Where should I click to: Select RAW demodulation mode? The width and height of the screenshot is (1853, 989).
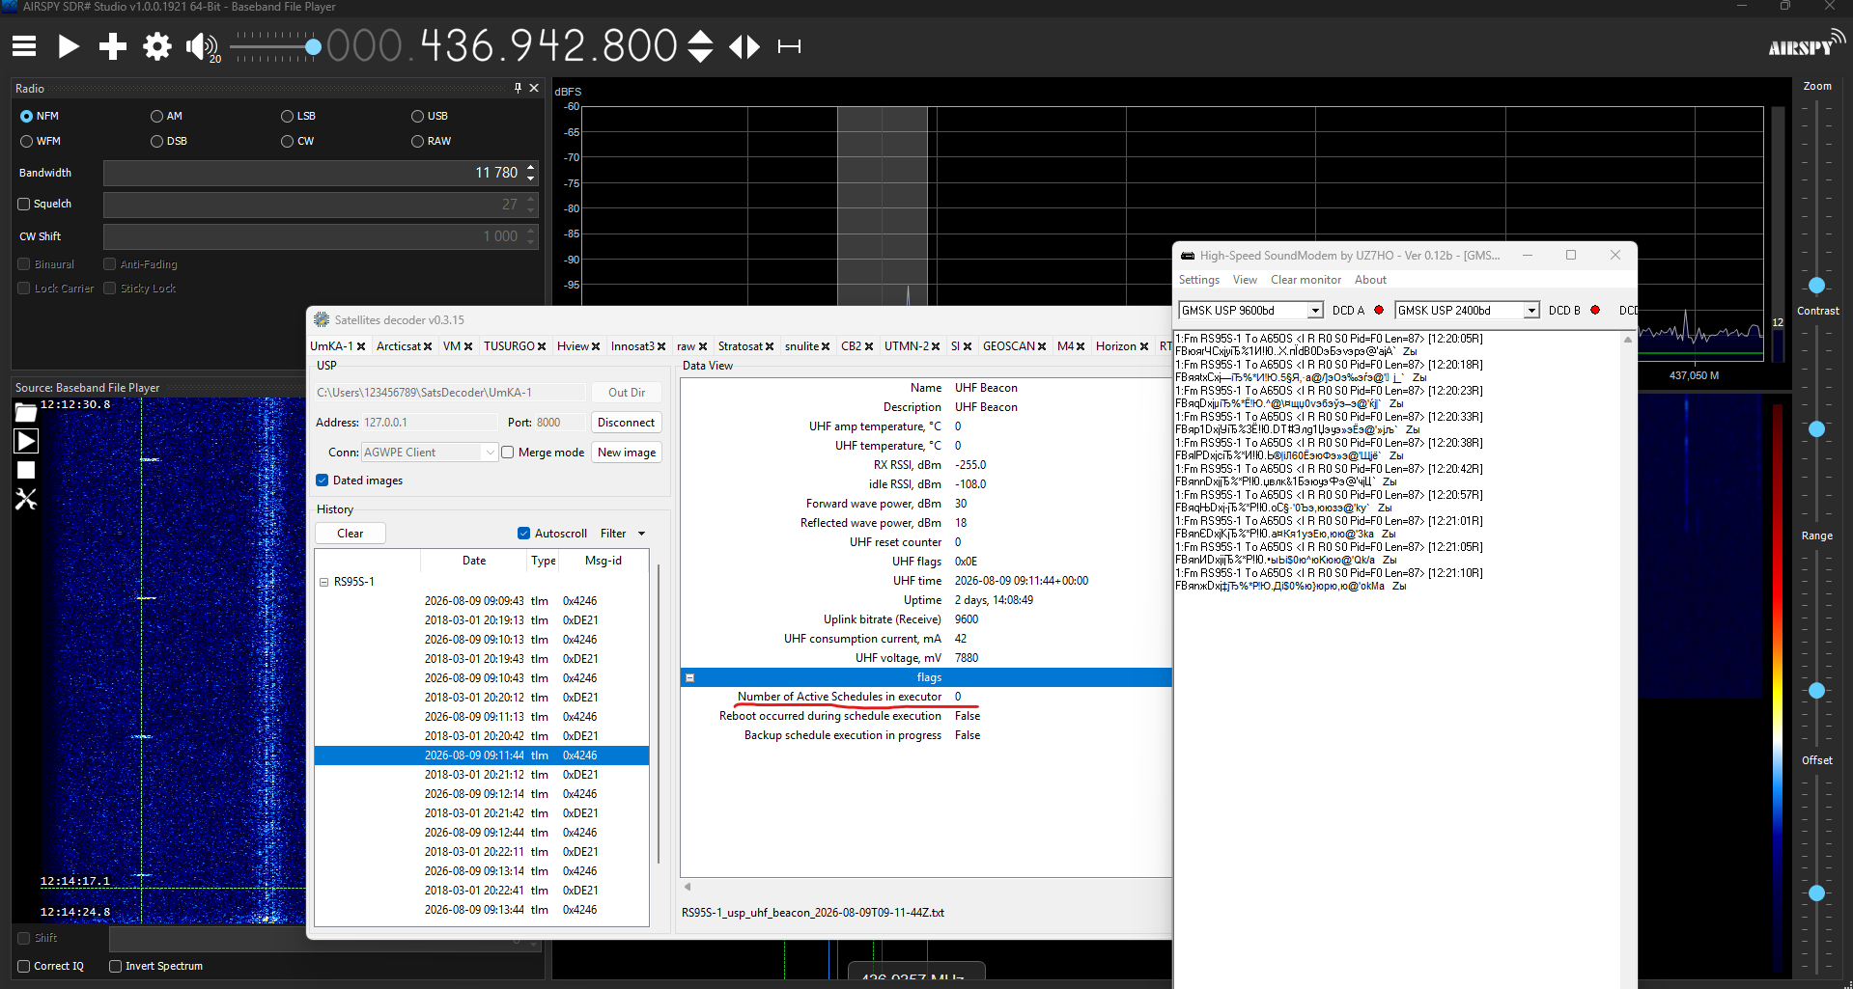click(x=417, y=141)
